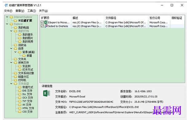Select the Internet Explorer tree label

click(x=23, y=17)
